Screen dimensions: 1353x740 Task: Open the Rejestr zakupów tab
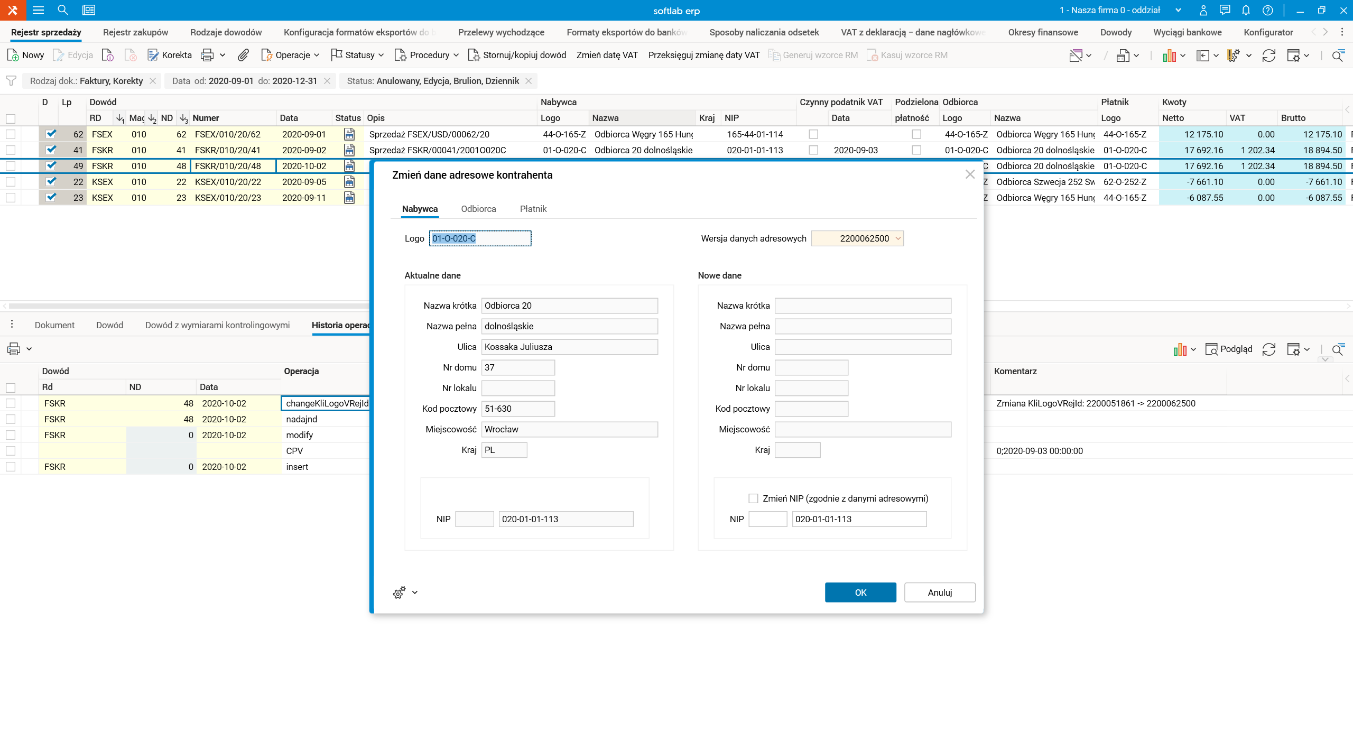click(x=135, y=32)
